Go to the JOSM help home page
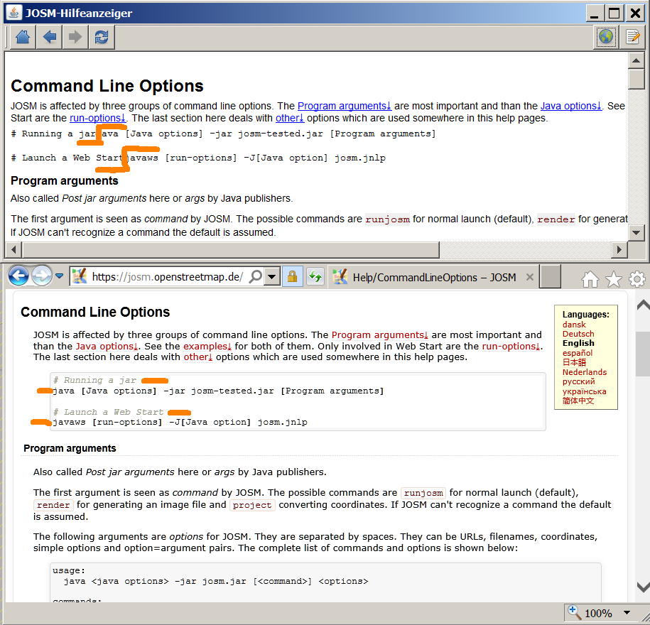The width and height of the screenshot is (650, 625). tap(23, 38)
